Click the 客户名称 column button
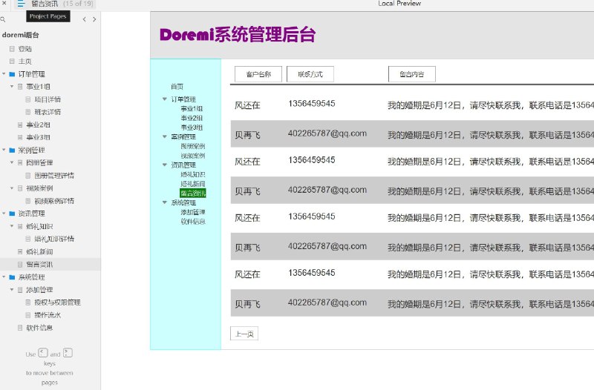The height and width of the screenshot is (390, 594). (258, 74)
